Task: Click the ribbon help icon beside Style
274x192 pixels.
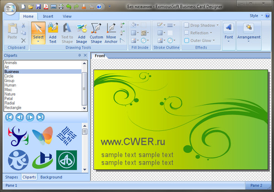Action: point(267,16)
